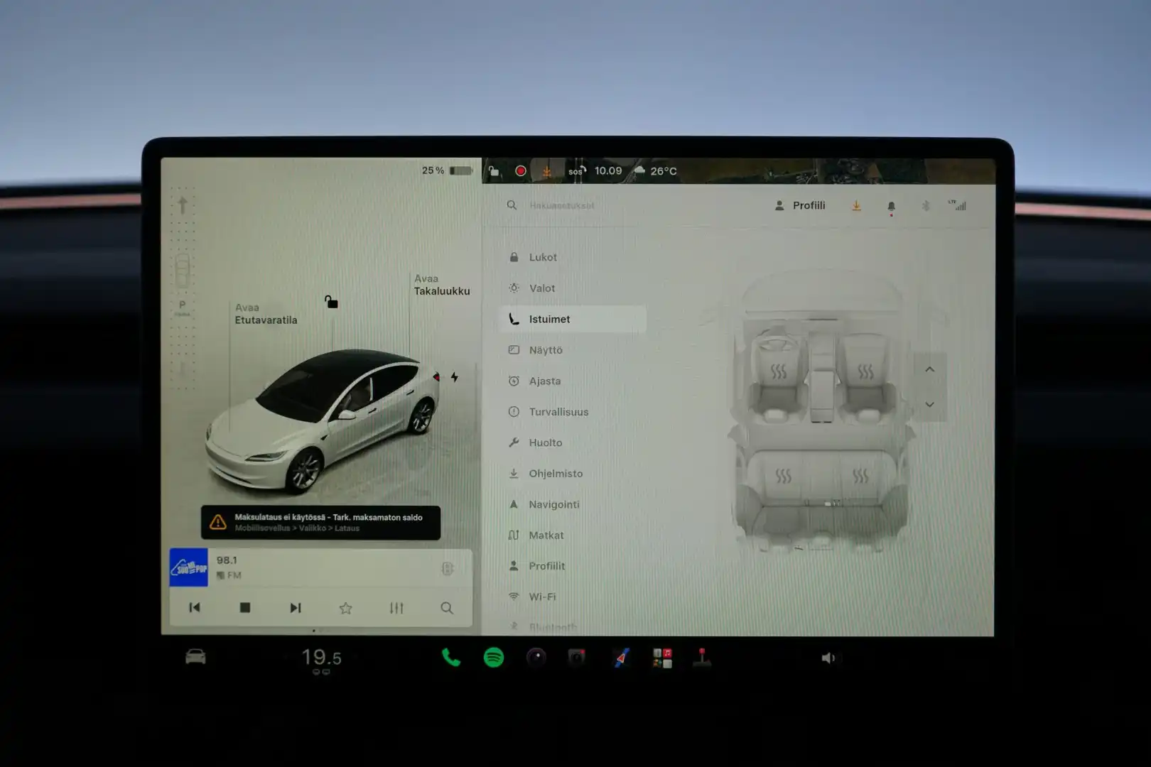Open the camera lens app
The image size is (1151, 767).
536,658
